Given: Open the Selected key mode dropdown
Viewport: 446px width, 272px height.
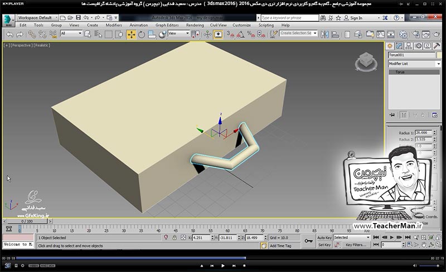Looking at the screenshot, I should tap(352, 238).
